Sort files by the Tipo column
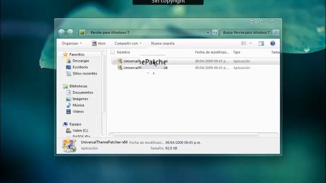326x183 pixels. (x=236, y=52)
